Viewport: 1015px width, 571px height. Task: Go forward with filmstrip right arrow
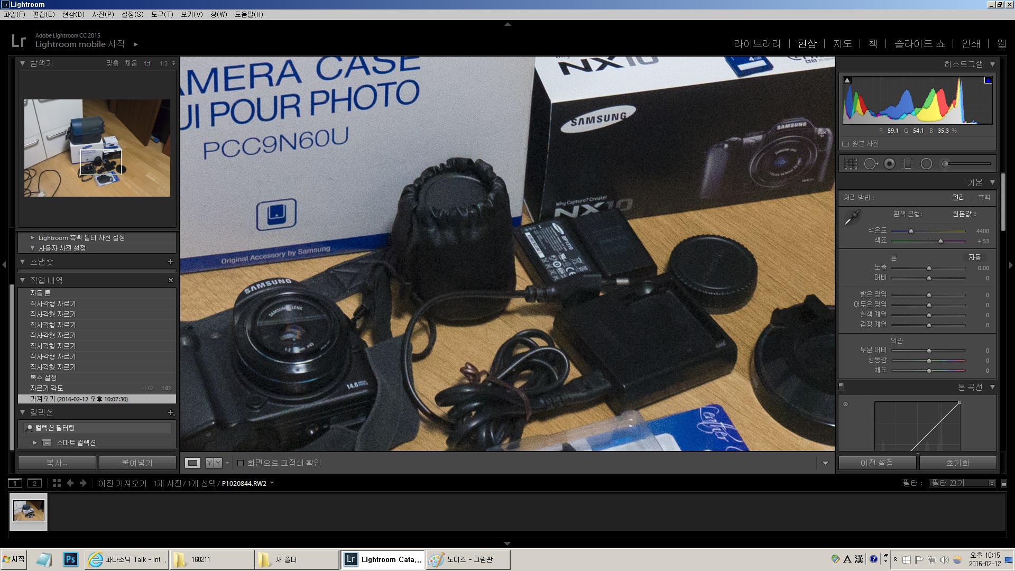pyautogui.click(x=83, y=483)
